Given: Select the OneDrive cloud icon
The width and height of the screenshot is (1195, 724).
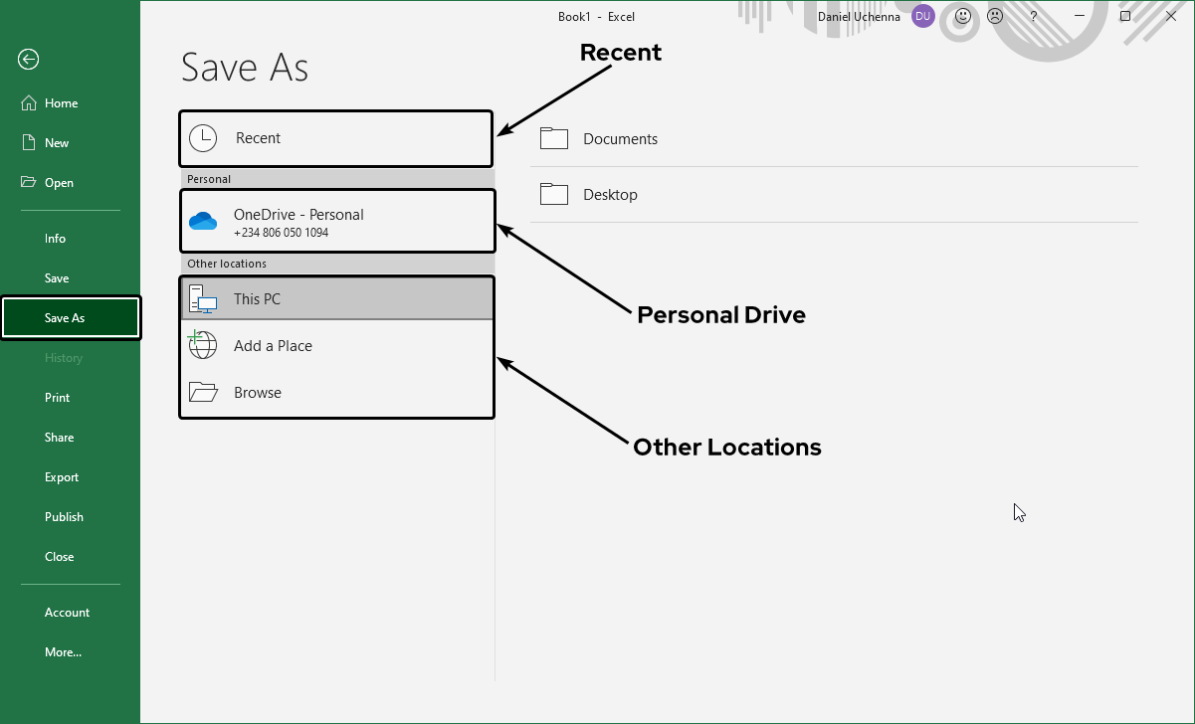Looking at the screenshot, I should coord(203,222).
